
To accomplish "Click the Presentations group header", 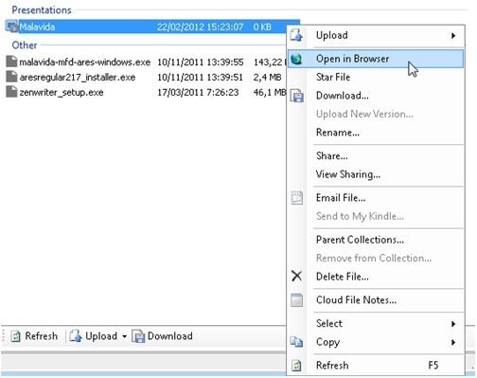I will [42, 9].
